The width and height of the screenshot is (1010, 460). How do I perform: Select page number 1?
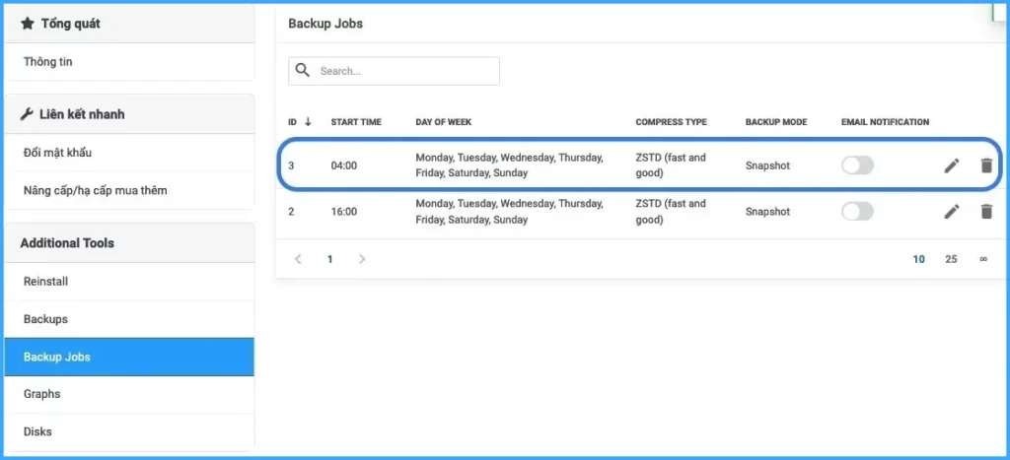coord(329,259)
